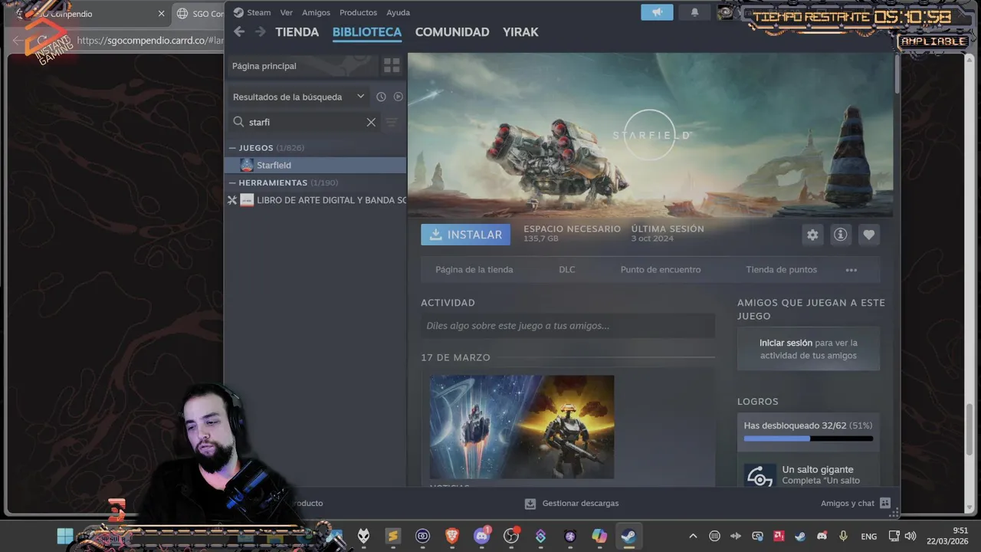Screen dimensions: 981x552
Task: Switch library to grid view icon
Action: click(392, 66)
